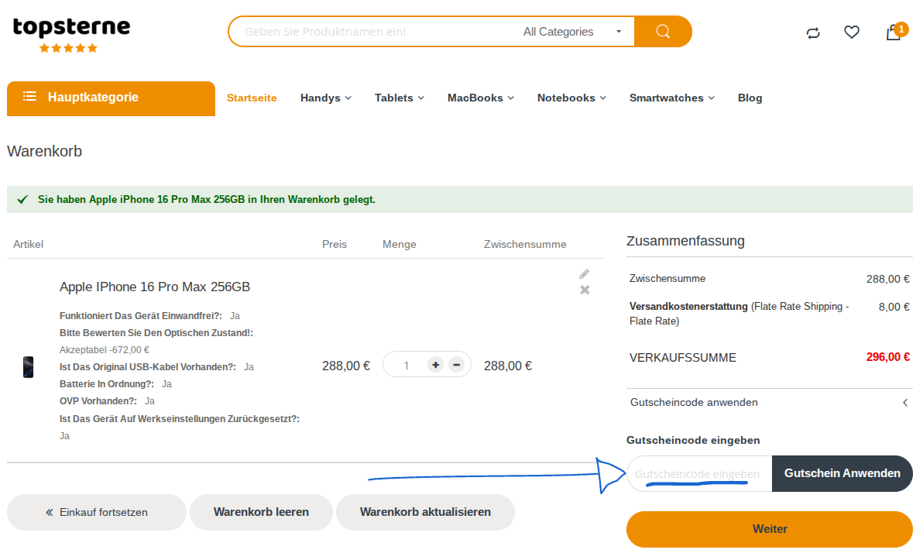Remove item with the X icon
The height and width of the screenshot is (560, 923).
585,290
